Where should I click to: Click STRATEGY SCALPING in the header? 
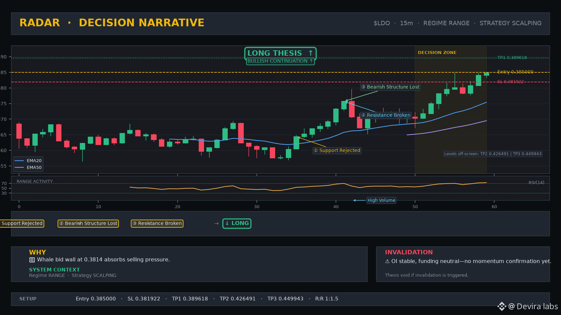tap(511, 23)
